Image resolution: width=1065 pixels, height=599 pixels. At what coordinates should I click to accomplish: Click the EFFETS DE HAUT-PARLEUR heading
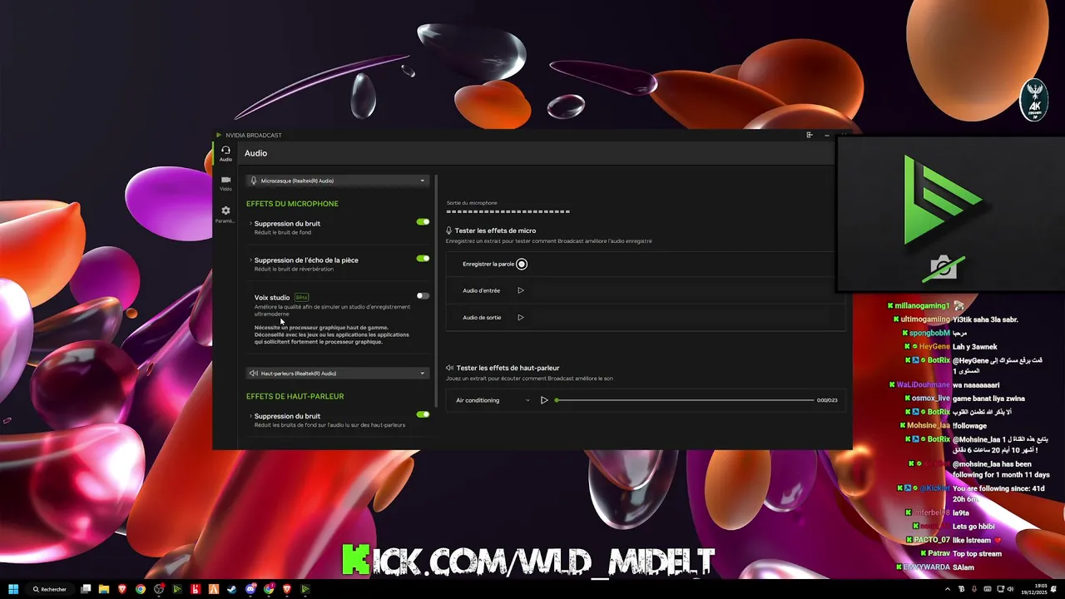point(295,397)
